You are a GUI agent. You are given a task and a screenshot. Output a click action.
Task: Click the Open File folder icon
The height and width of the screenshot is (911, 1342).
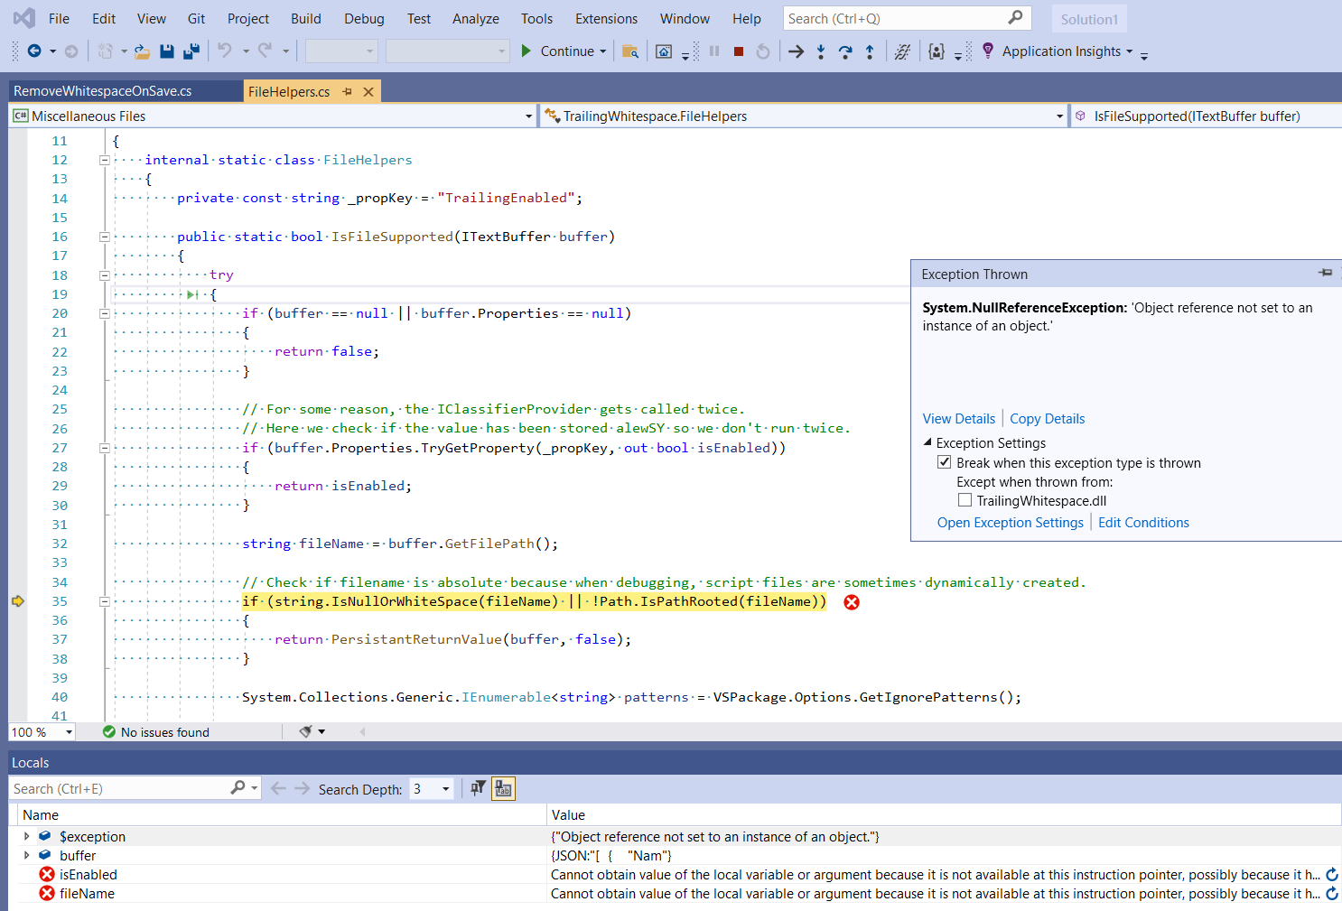click(x=142, y=51)
